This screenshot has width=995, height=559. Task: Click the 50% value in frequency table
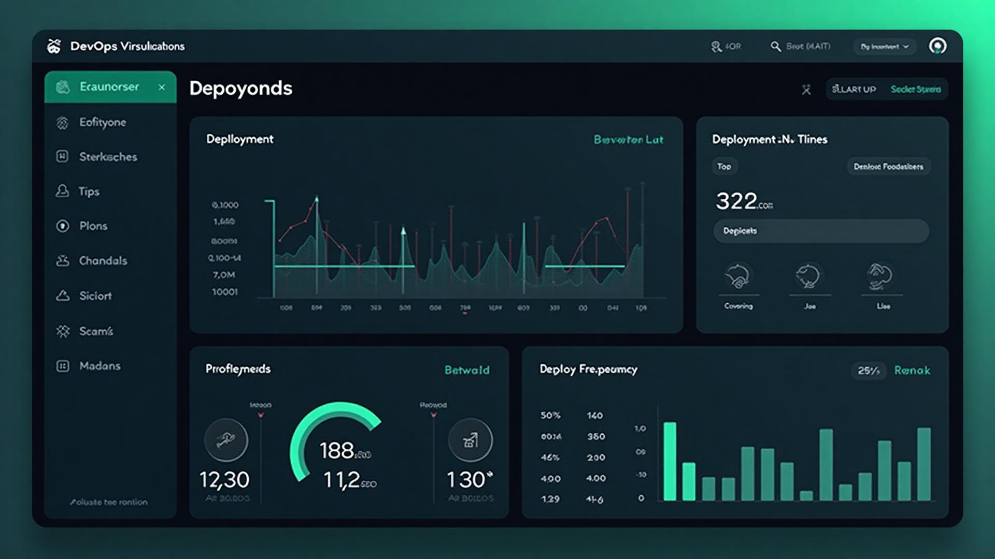point(550,416)
